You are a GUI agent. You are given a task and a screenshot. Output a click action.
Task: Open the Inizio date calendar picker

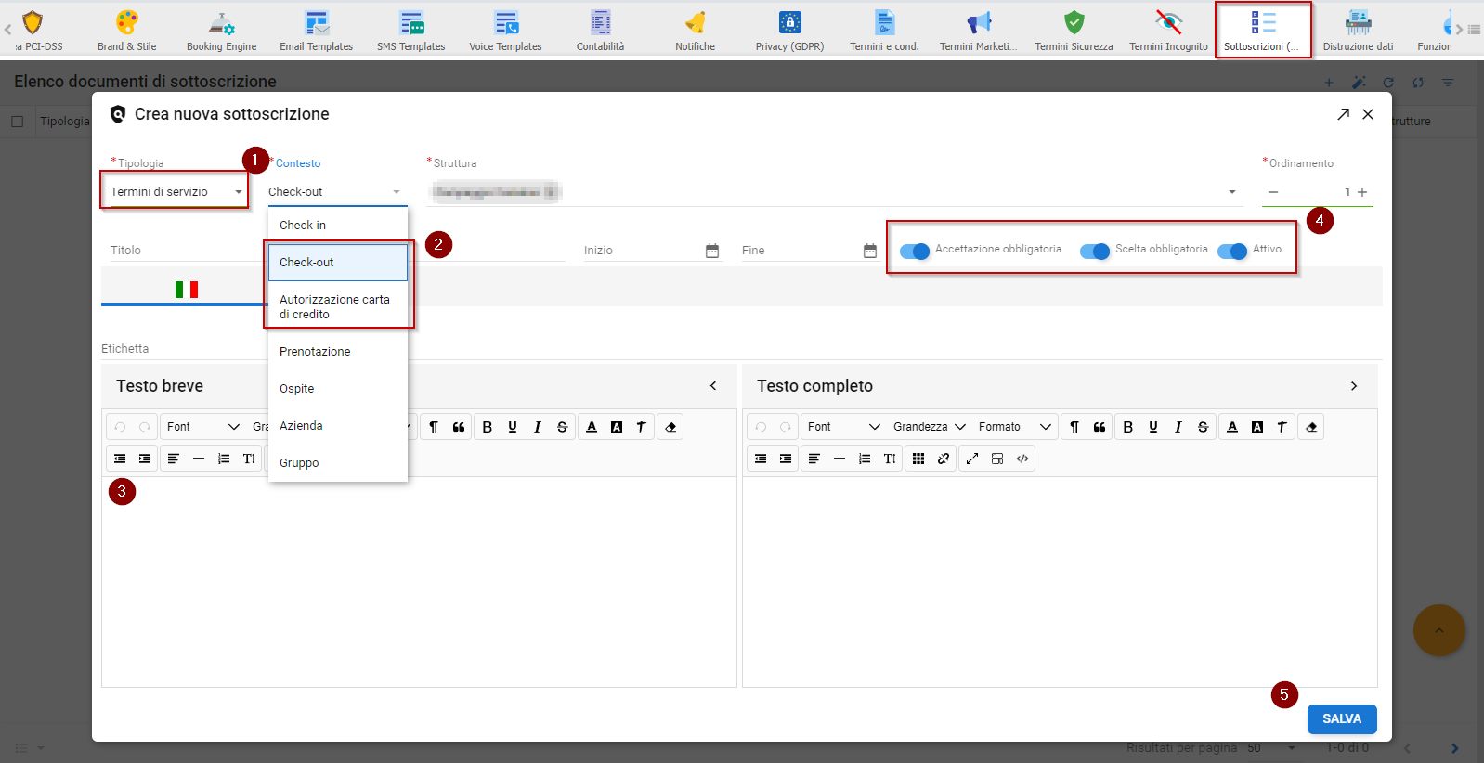[x=712, y=251]
